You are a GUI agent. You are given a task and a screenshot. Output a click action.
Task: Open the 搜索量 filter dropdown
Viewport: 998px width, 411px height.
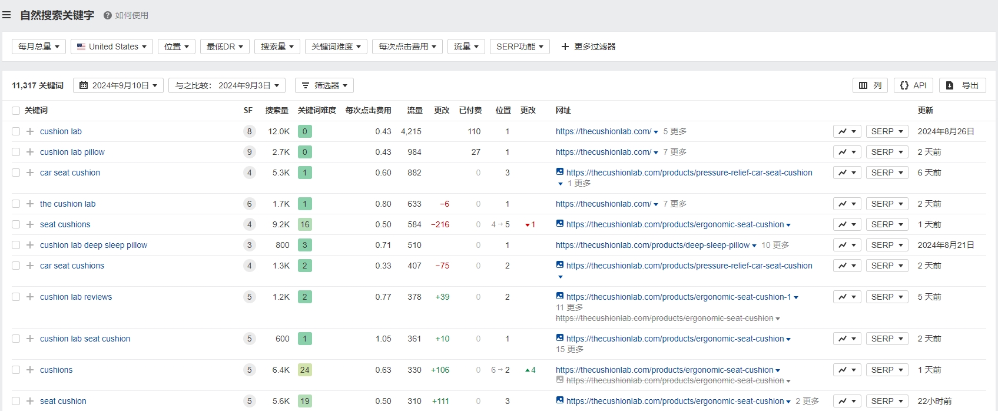tap(277, 47)
